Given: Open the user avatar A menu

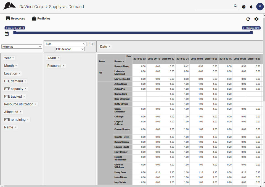Looking at the screenshot, I should point(260,7).
